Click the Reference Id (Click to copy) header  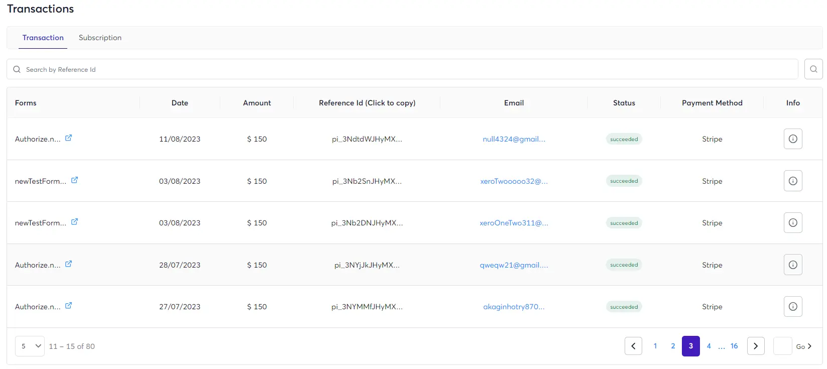(x=367, y=103)
